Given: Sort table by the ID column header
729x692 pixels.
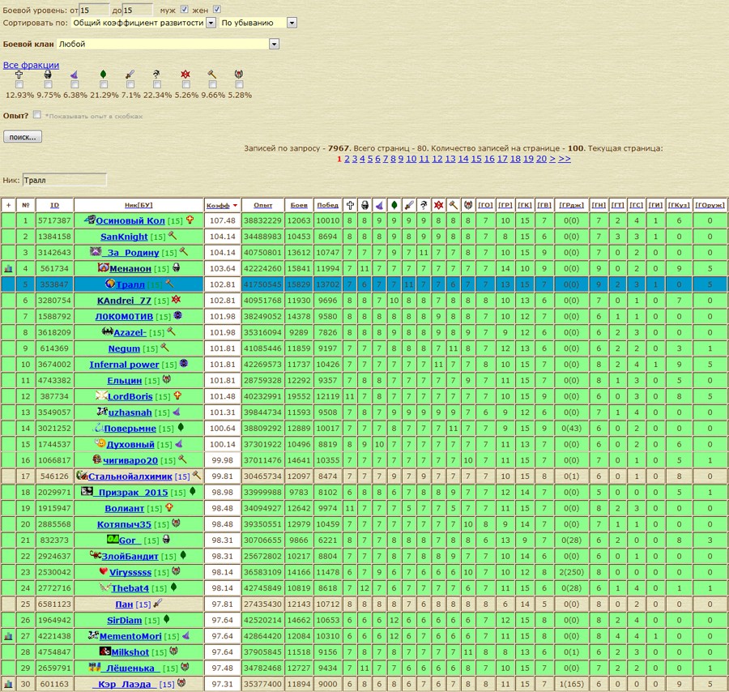Looking at the screenshot, I should 54,205.
